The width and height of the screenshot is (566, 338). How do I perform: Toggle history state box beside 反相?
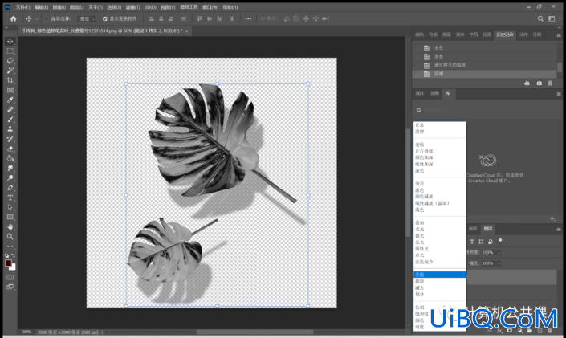(x=417, y=74)
